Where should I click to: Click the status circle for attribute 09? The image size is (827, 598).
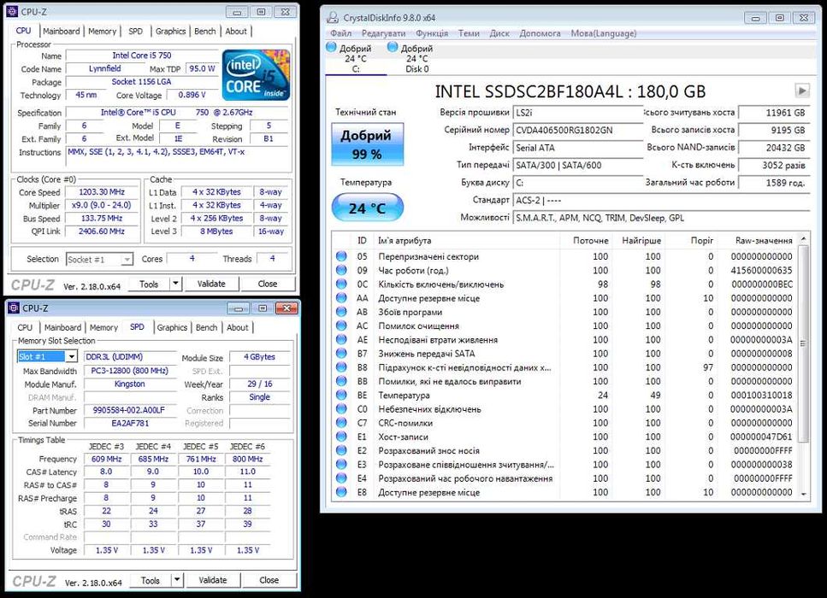[341, 270]
